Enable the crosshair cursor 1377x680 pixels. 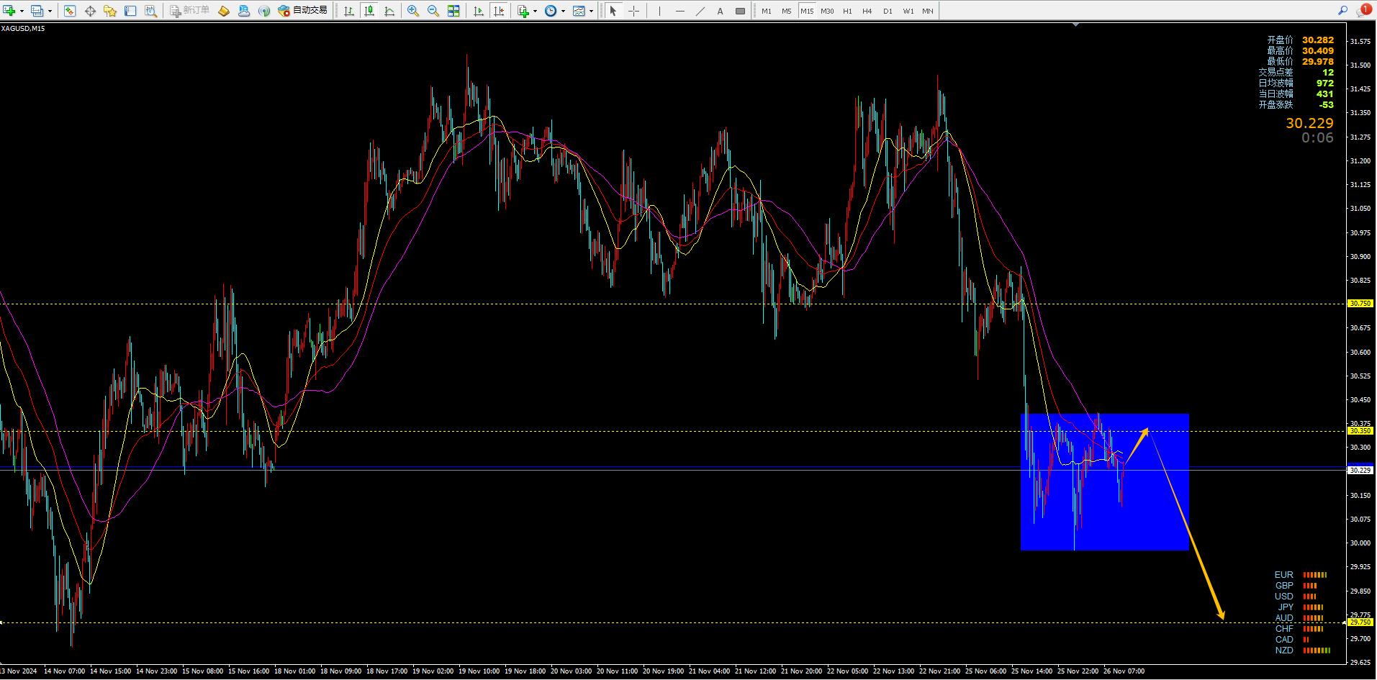633,11
